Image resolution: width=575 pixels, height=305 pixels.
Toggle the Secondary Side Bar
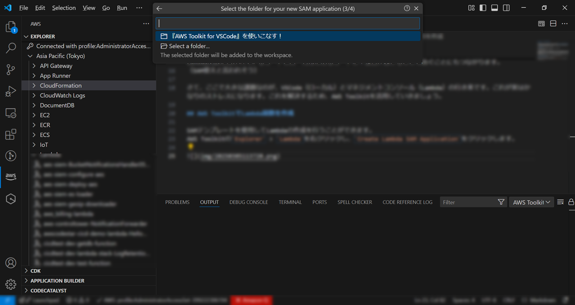(506, 8)
